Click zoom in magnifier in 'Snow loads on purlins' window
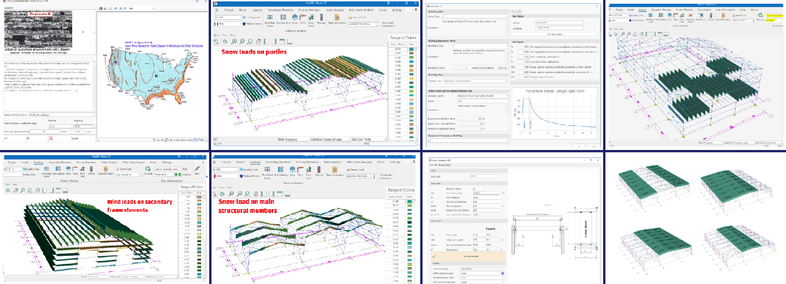 [234, 42]
